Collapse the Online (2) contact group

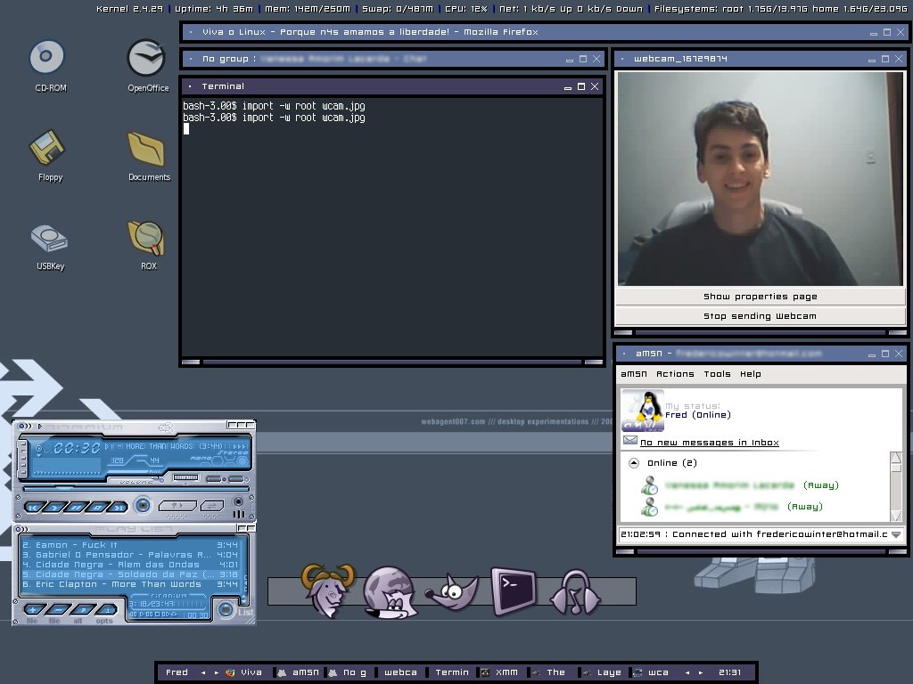(x=634, y=463)
